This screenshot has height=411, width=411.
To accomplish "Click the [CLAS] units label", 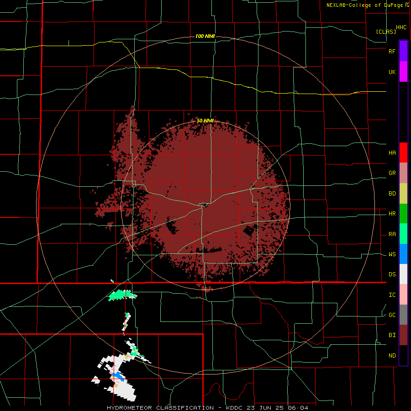I will coord(386,32).
